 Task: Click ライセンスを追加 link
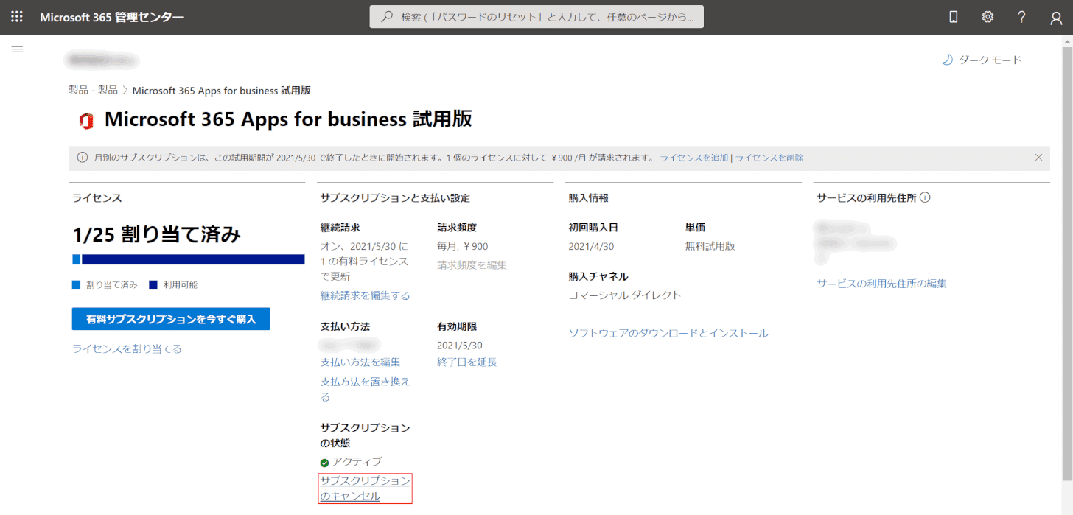click(693, 158)
